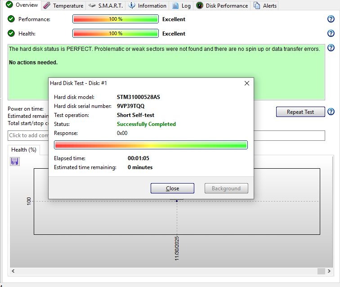The height and width of the screenshot is (287, 340).
Task: Open the Disk Performance tab
Action: [x=222, y=5]
